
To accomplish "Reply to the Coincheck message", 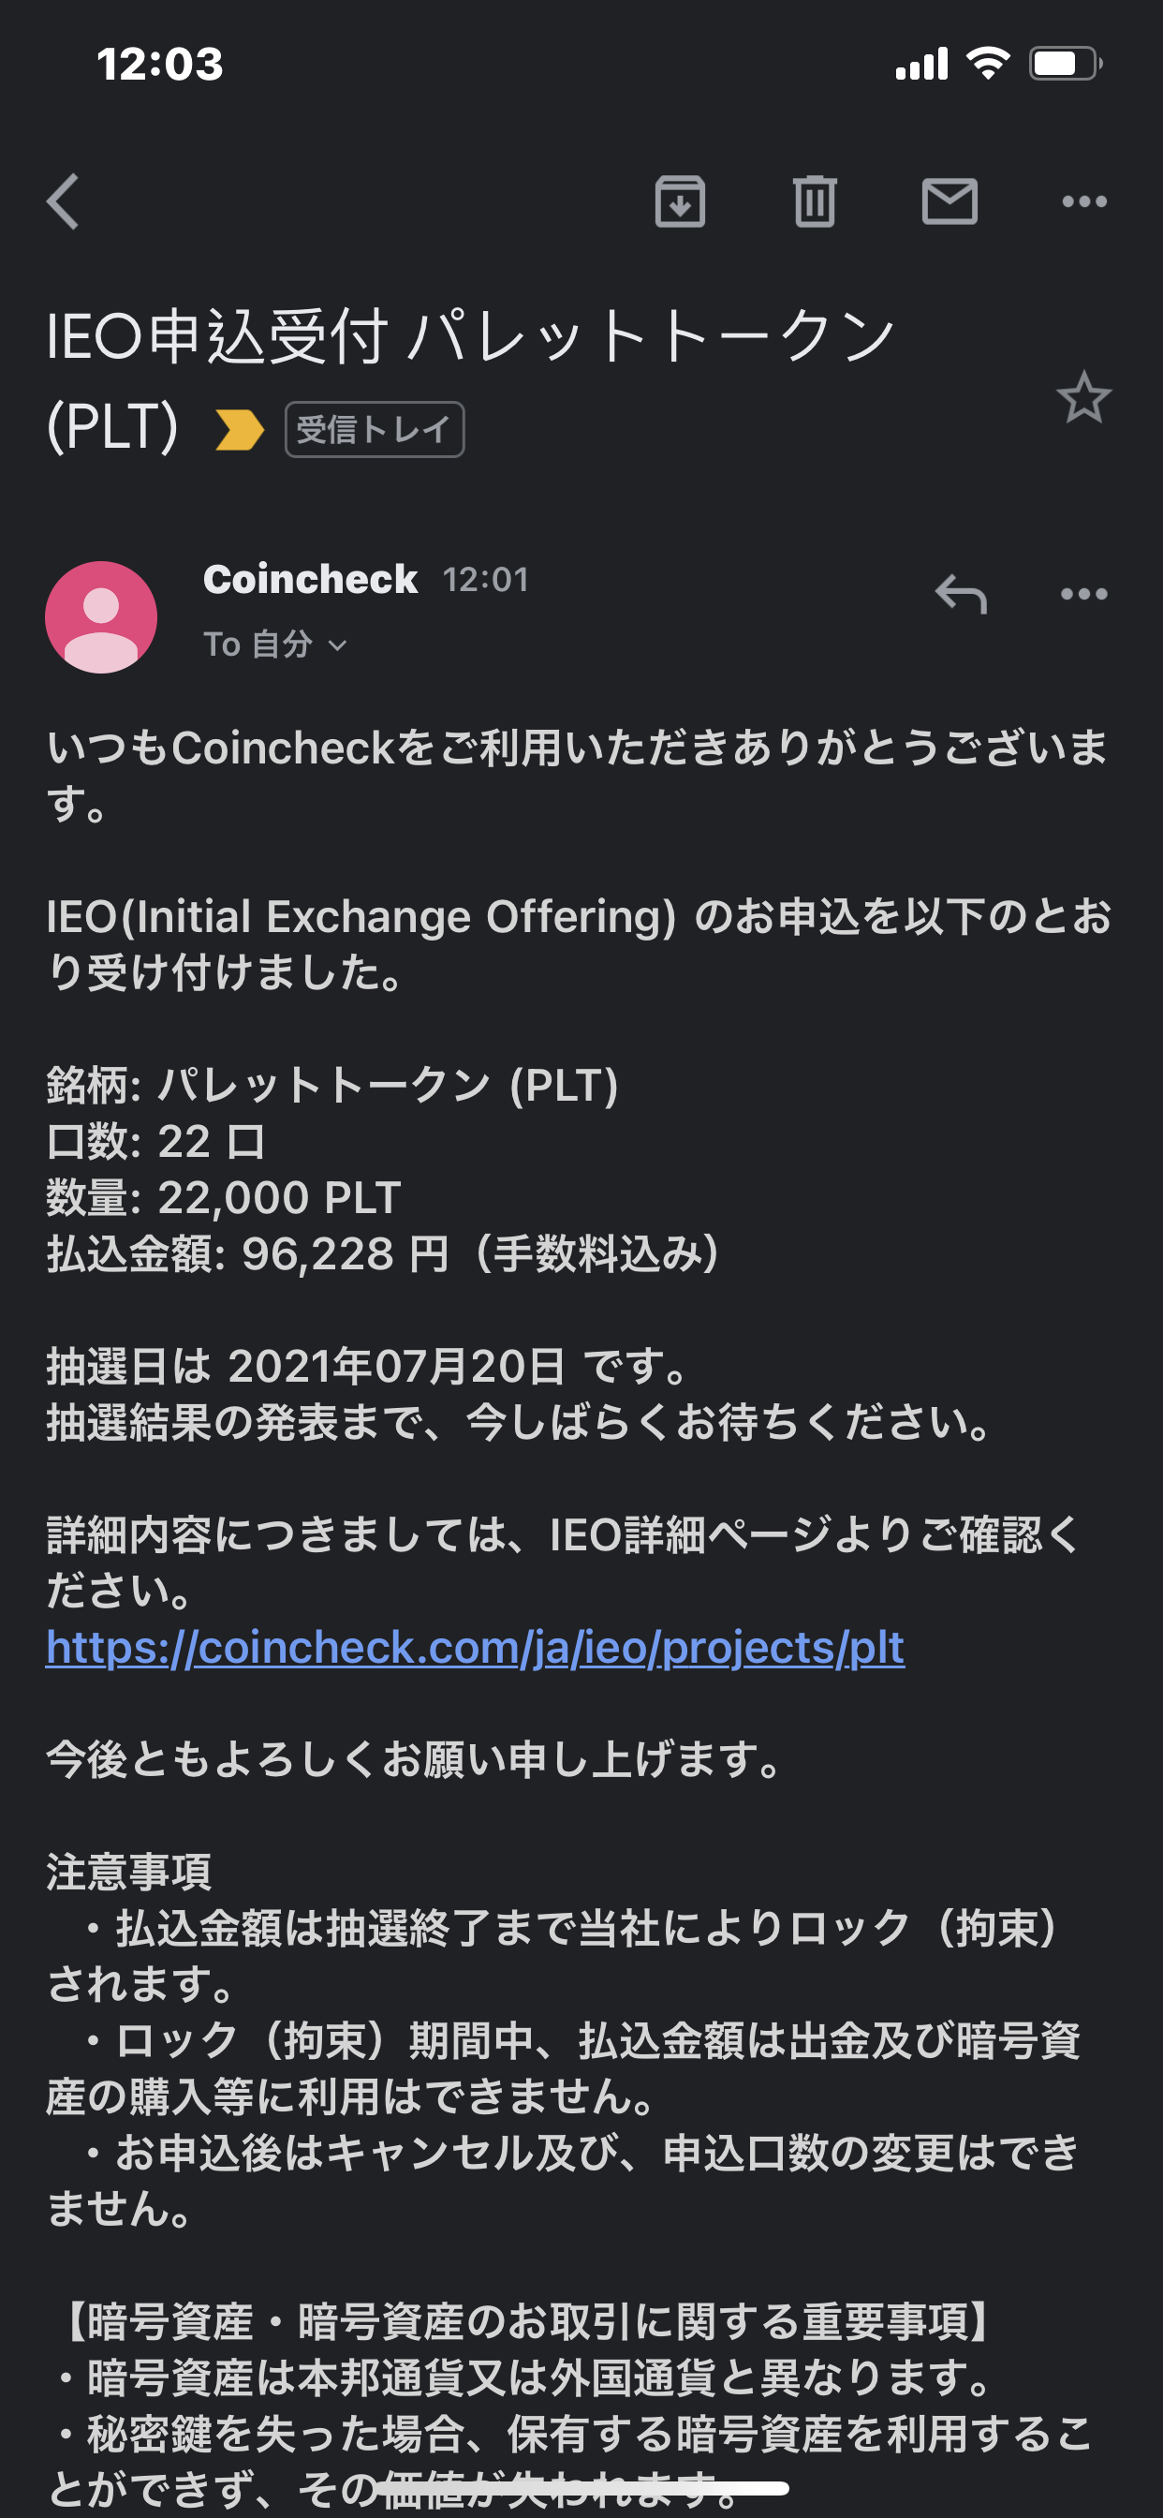I will click(x=961, y=594).
